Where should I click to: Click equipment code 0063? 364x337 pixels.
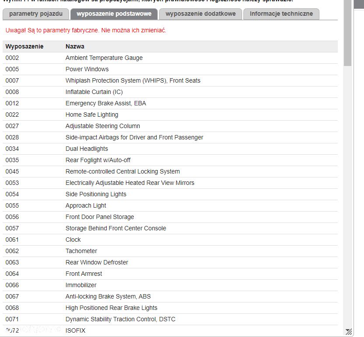point(12,263)
